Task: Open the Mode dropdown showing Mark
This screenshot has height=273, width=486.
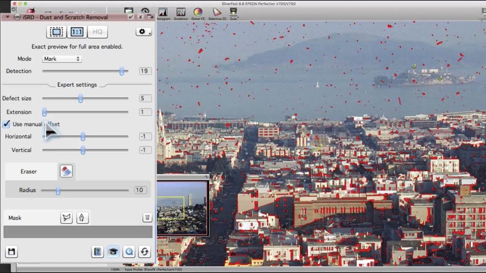Action: click(62, 59)
